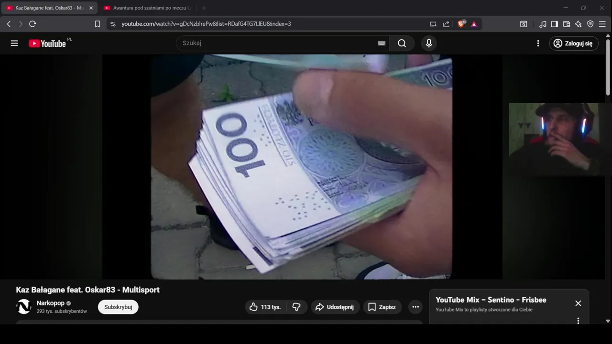The width and height of the screenshot is (612, 344).
Task: Close the Kaz Bałagane browser tab
Action: click(x=91, y=8)
